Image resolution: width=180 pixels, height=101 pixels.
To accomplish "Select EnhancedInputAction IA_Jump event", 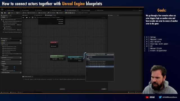I will point(9,47).
